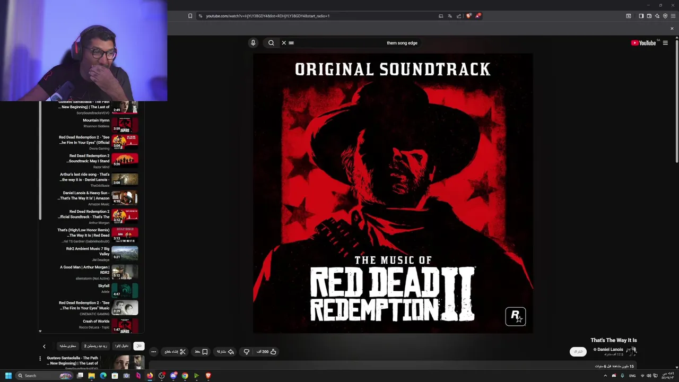Screen dimensions: 679x382
Task: Open Brave browser from the taskbar
Action: tap(208, 376)
